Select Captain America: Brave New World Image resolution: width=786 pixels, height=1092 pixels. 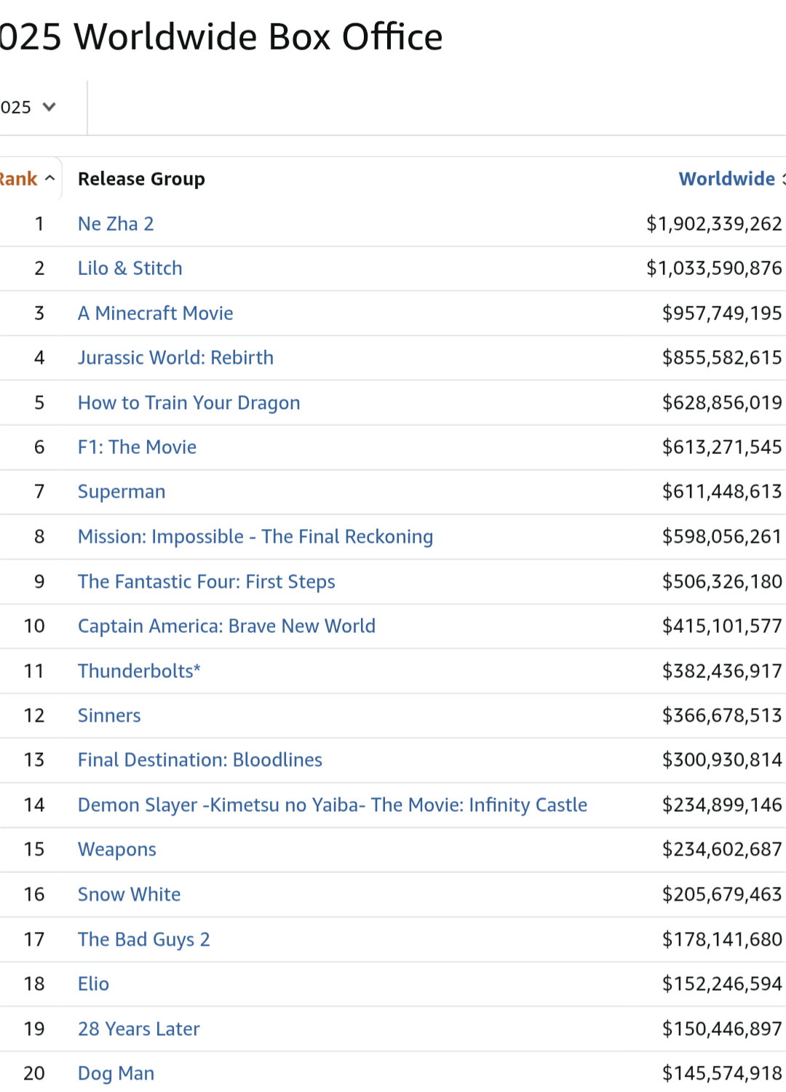pyautogui.click(x=226, y=626)
